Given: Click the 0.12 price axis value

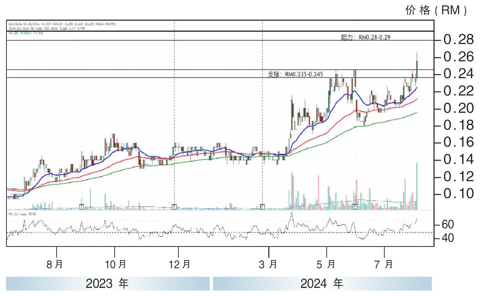Looking at the screenshot, I should tap(459, 176).
